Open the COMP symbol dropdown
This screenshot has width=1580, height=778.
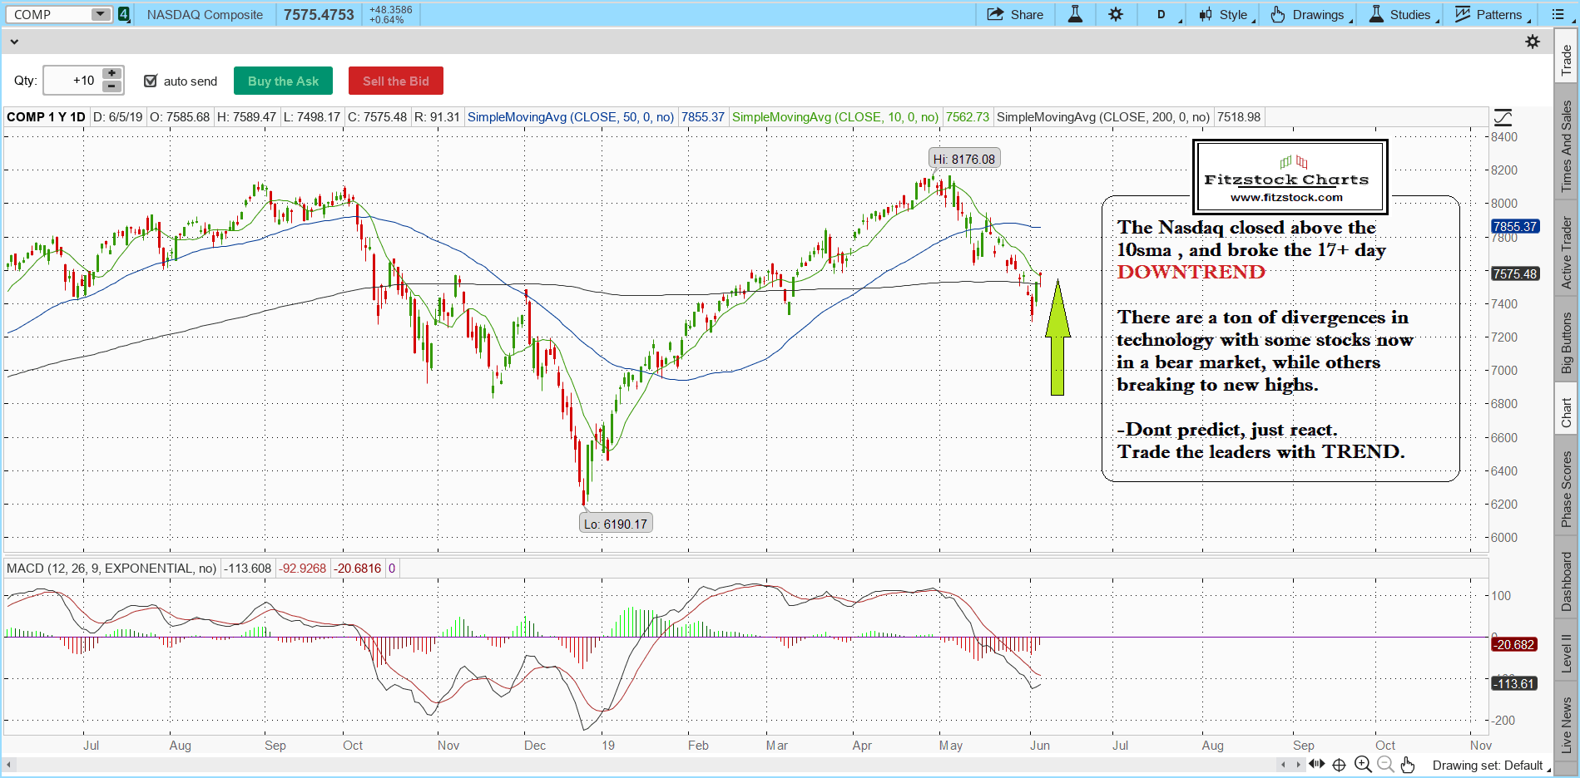(100, 14)
